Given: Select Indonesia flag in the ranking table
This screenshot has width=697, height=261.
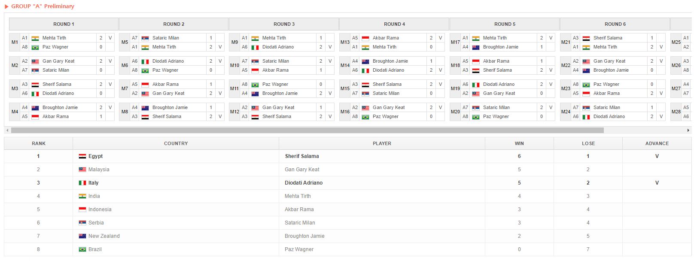Looking at the screenshot, I should 82,209.
